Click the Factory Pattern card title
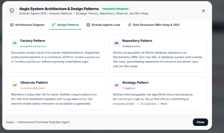The image size is (224, 133). tap(33, 41)
